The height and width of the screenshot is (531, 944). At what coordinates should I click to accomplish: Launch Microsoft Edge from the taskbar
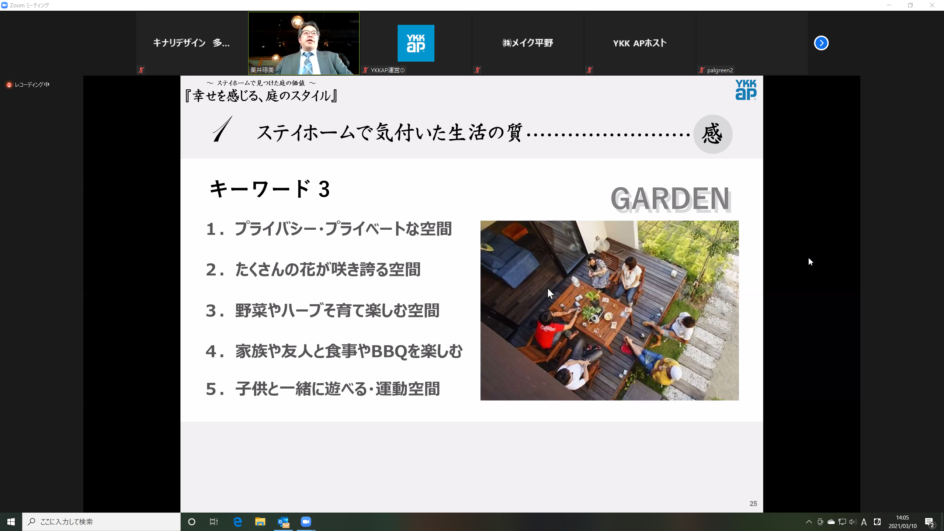click(x=237, y=522)
